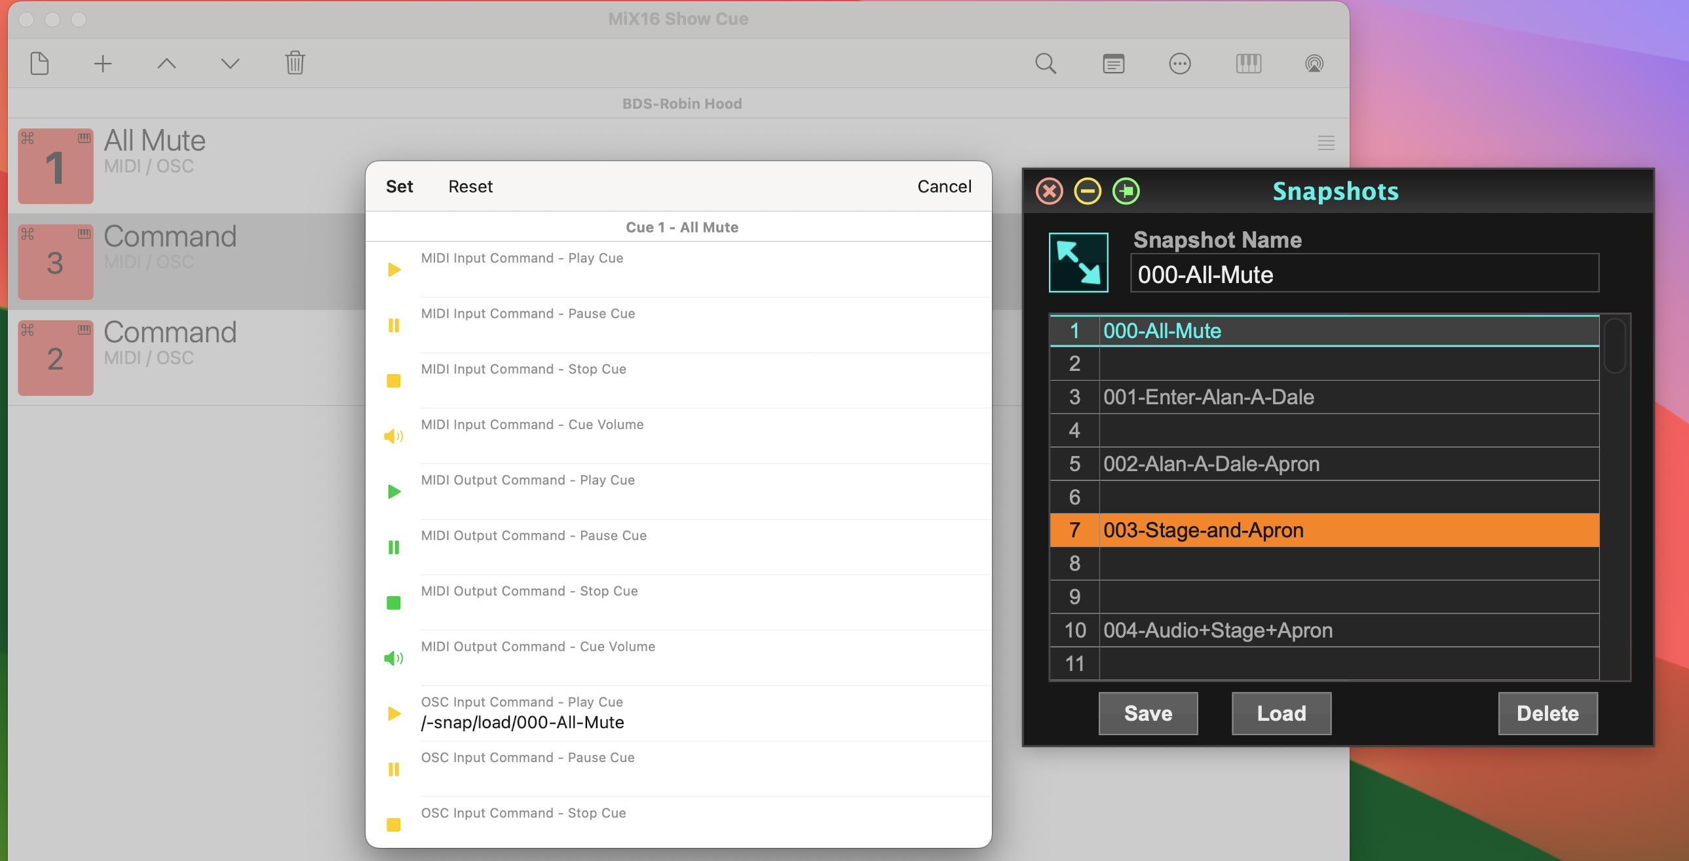Add a new cue with the plus icon
Viewport: 1689px width, 861px height.
tap(102, 63)
